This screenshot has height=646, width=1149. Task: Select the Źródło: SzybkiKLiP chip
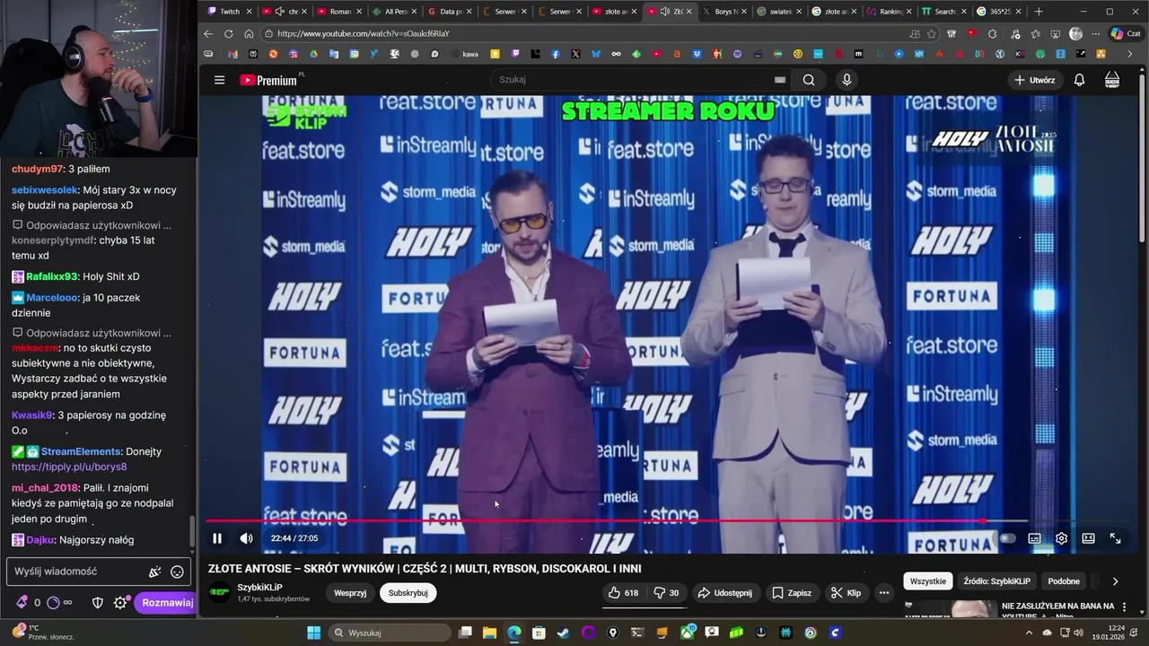(996, 581)
